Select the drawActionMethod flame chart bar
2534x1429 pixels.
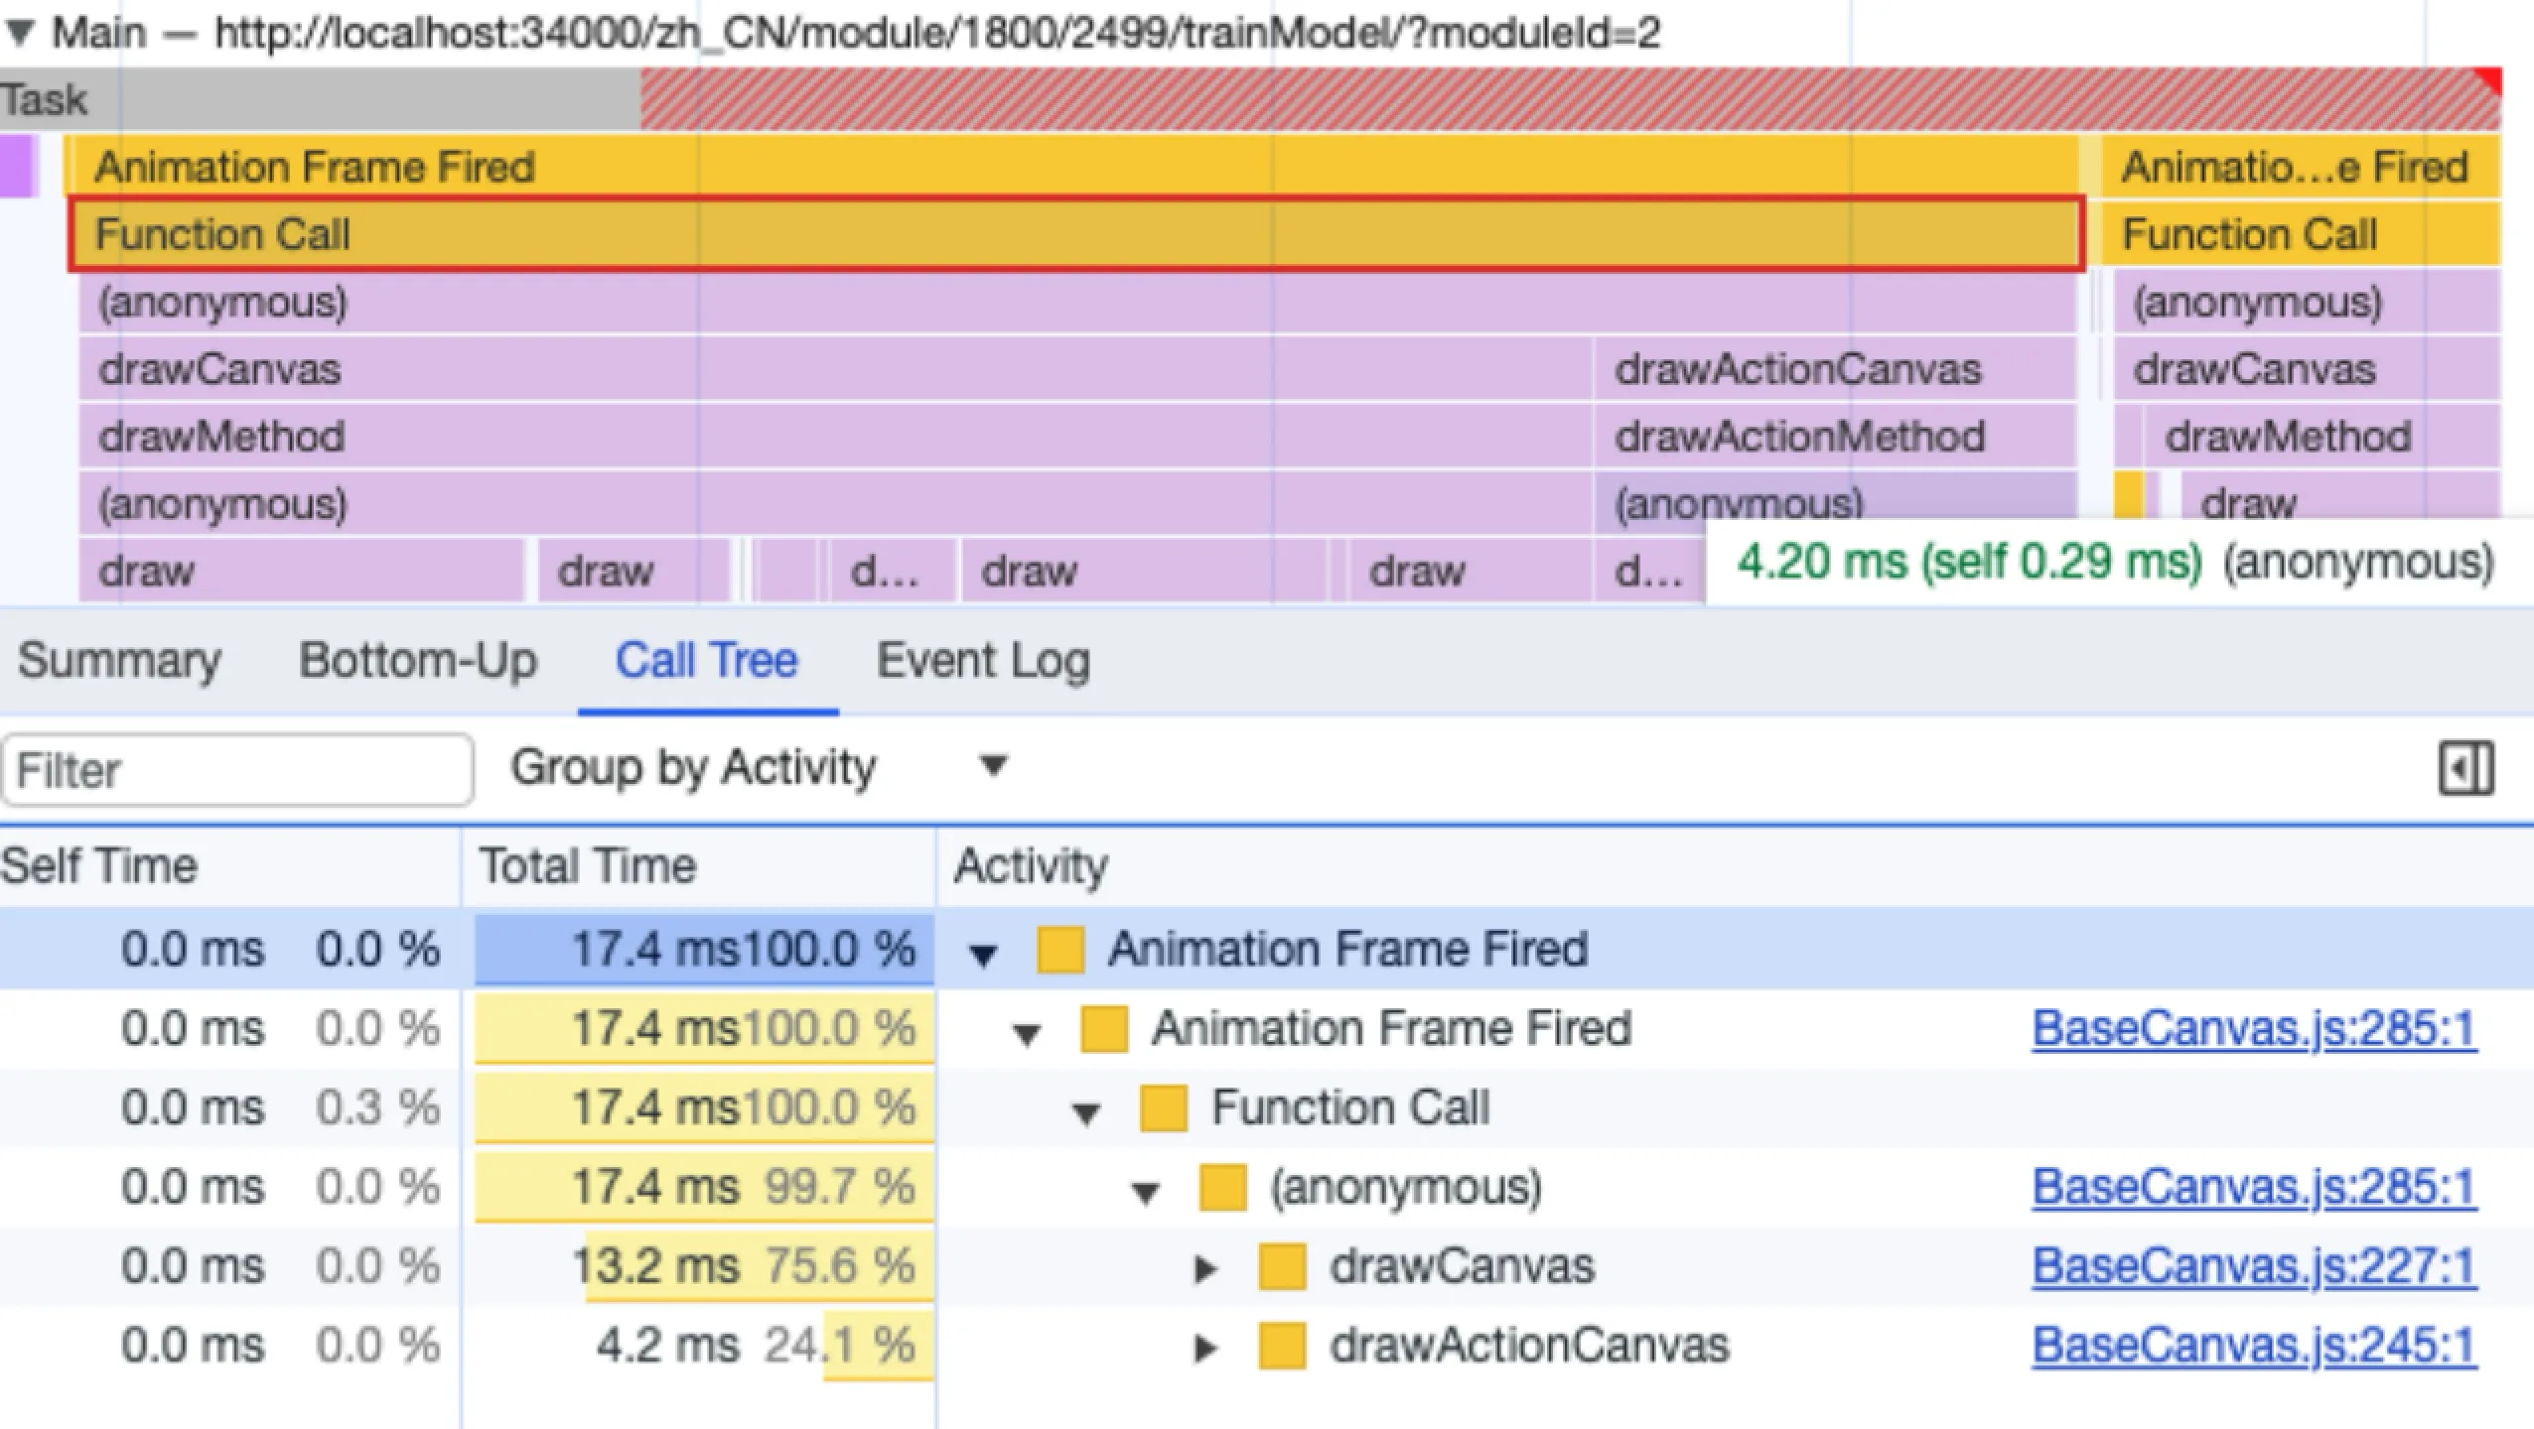click(1833, 437)
